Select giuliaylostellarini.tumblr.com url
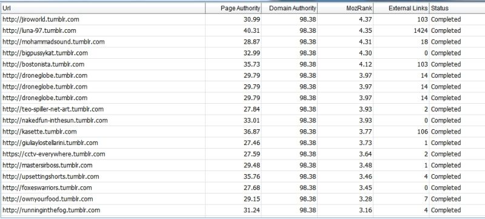 pos(102,143)
